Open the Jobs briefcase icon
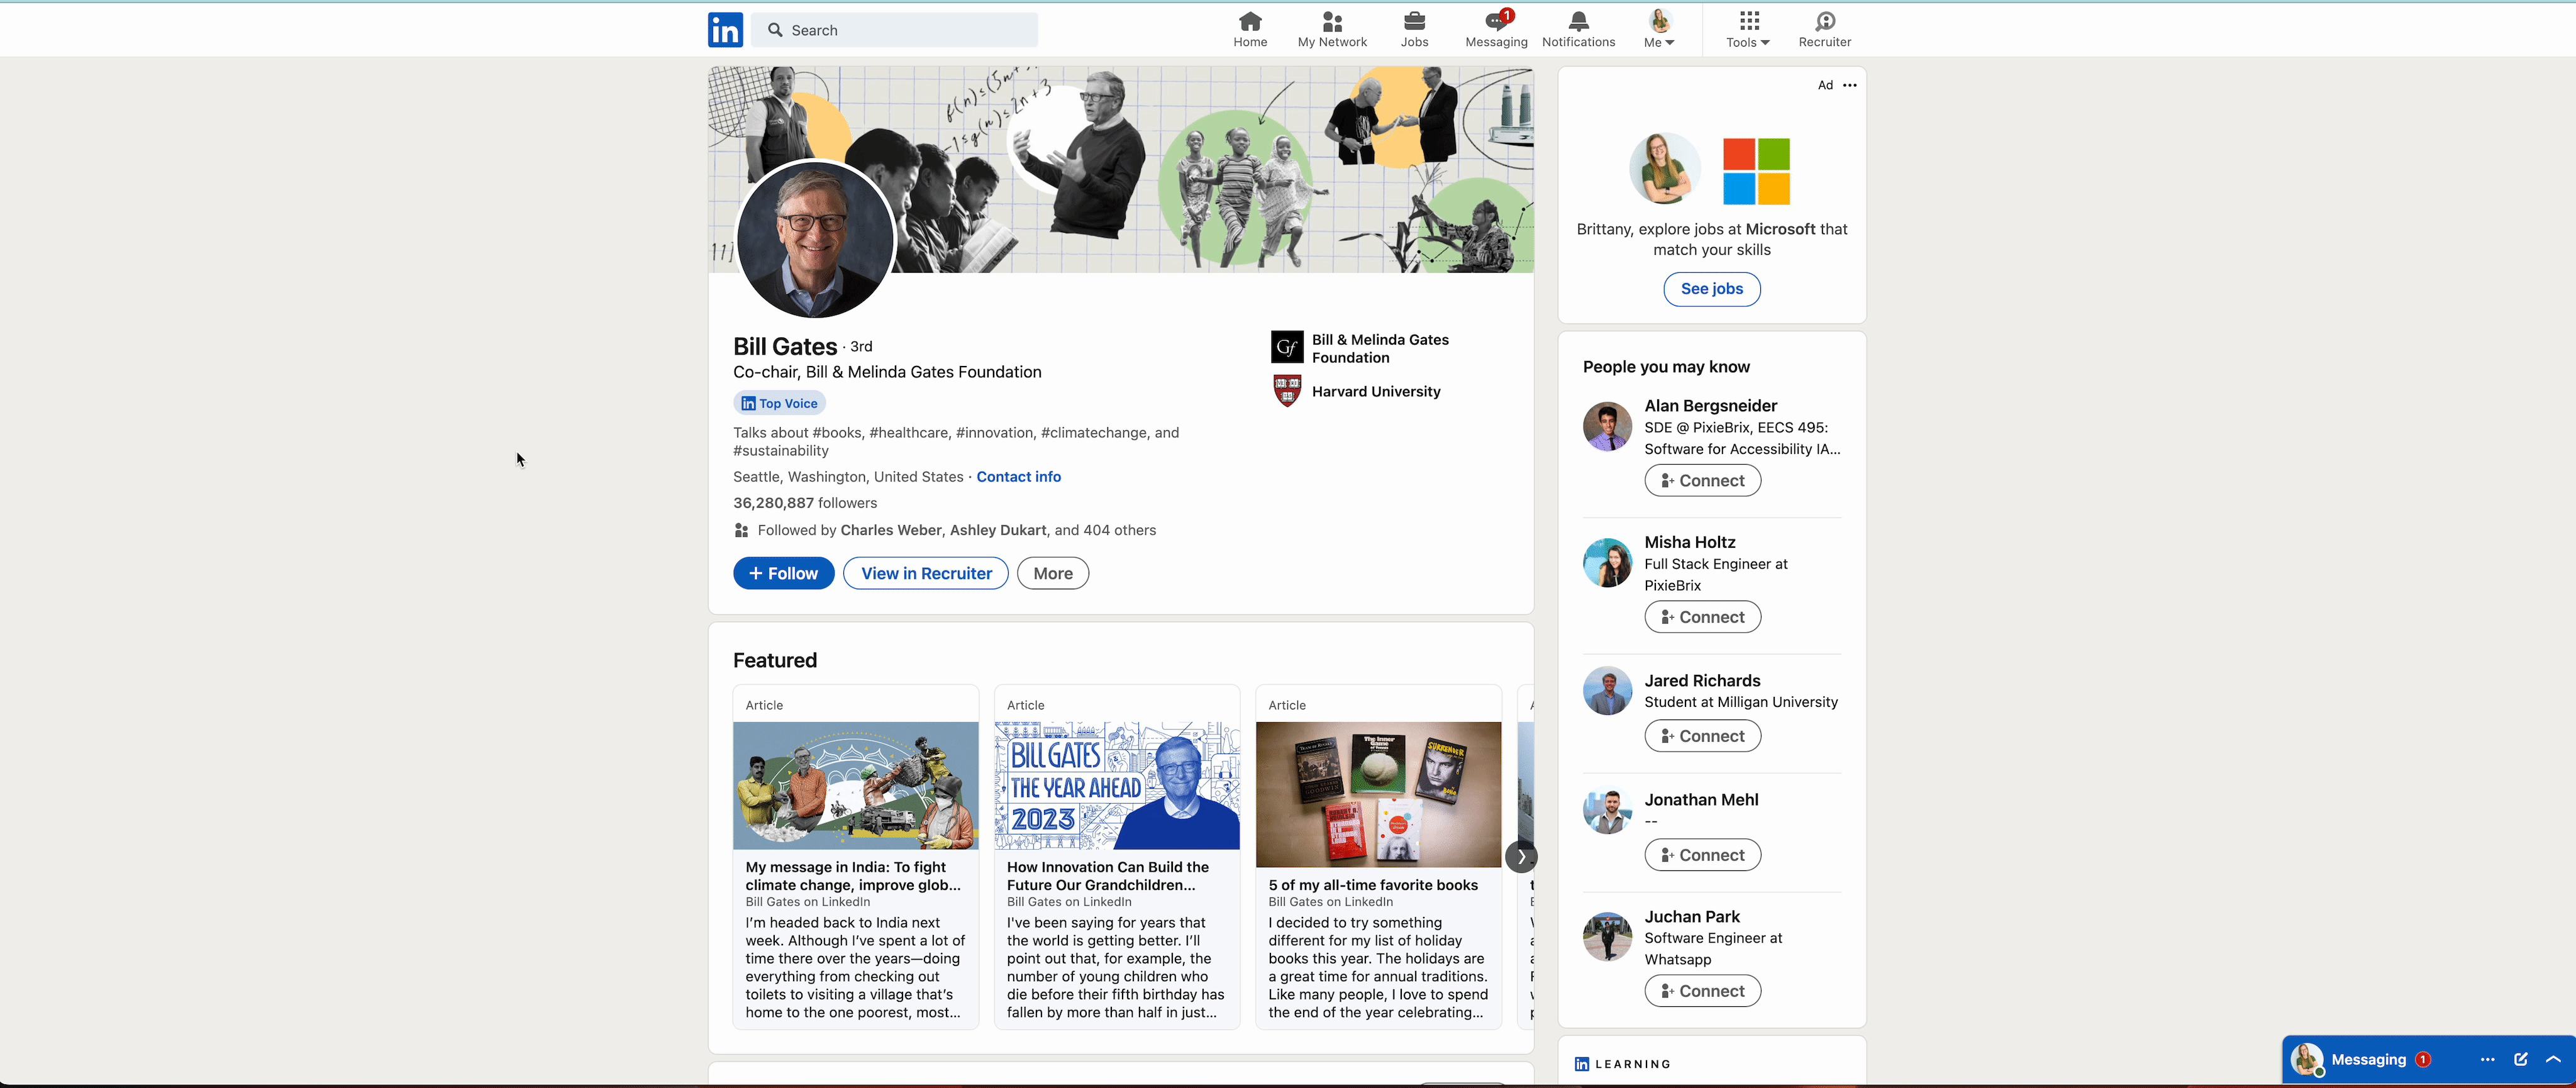This screenshot has height=1088, width=2576. coord(1414,30)
